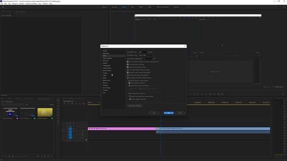Click Extract icon in Program Monitor

coord(214,94)
